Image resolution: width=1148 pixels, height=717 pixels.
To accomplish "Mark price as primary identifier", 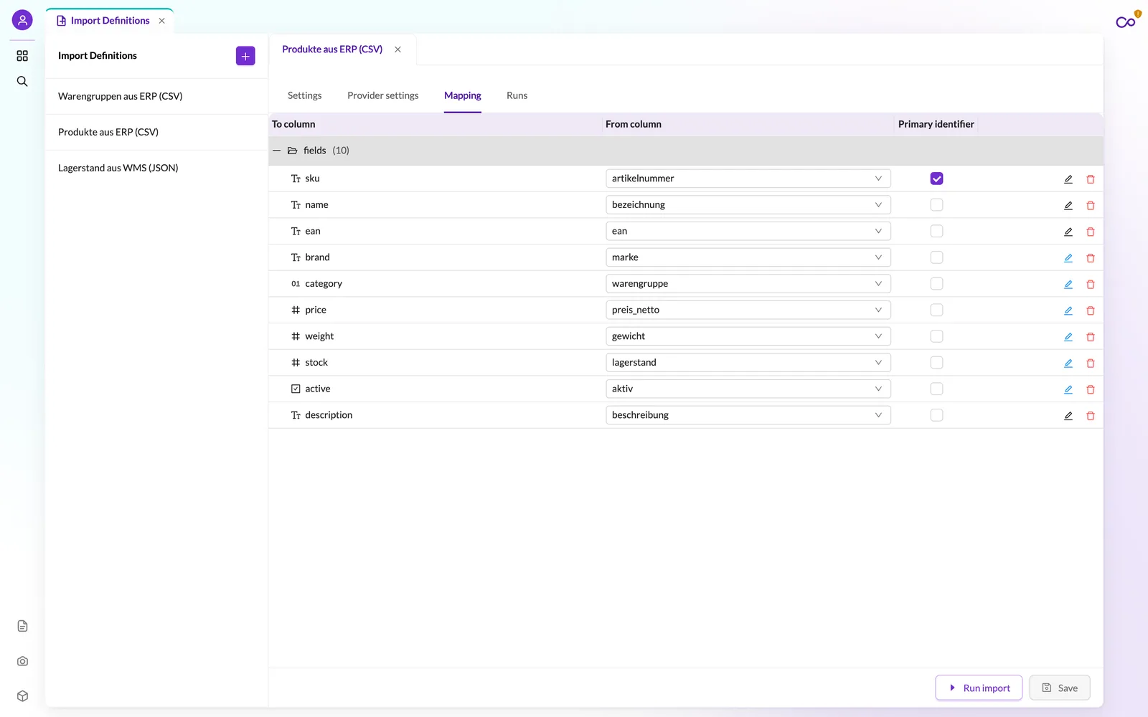I will [x=936, y=310].
